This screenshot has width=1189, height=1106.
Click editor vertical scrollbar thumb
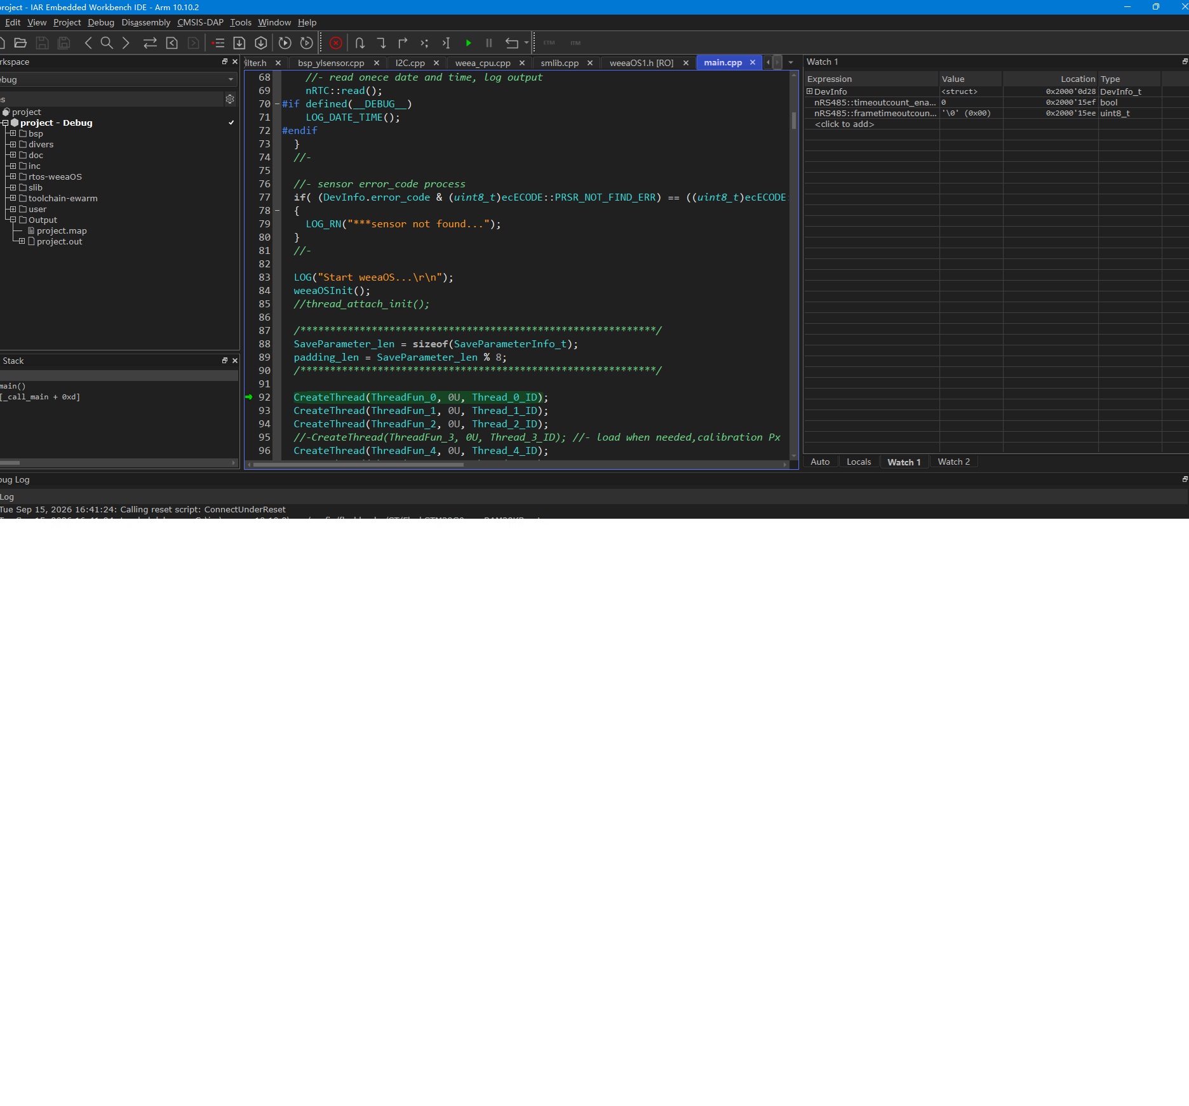(794, 121)
